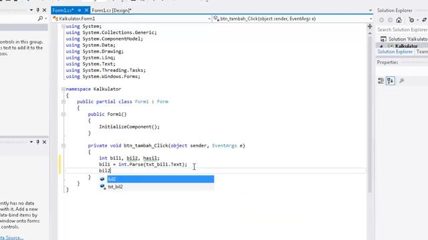This screenshot has height=240, width=428.
Task: Pin the Form1.cs tab
Action: (79, 11)
